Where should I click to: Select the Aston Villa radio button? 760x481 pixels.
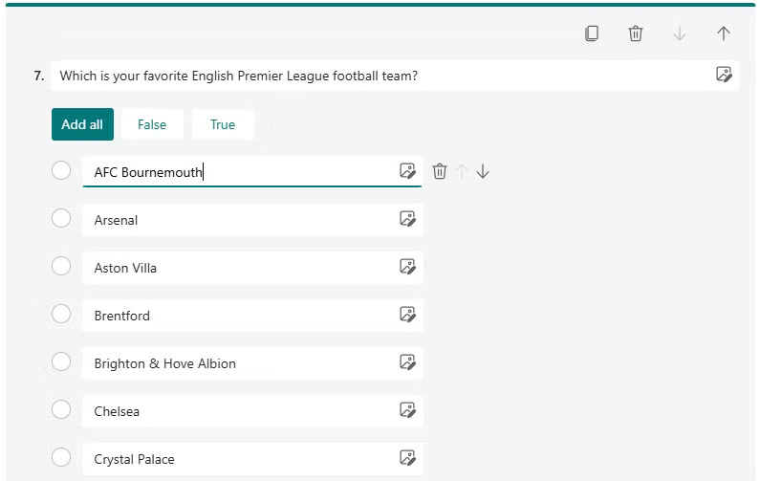61,267
